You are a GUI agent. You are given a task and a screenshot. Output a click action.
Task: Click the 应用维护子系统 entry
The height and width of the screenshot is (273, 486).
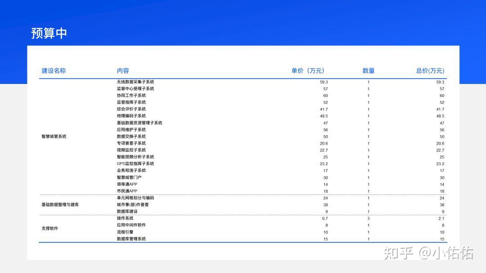point(131,130)
